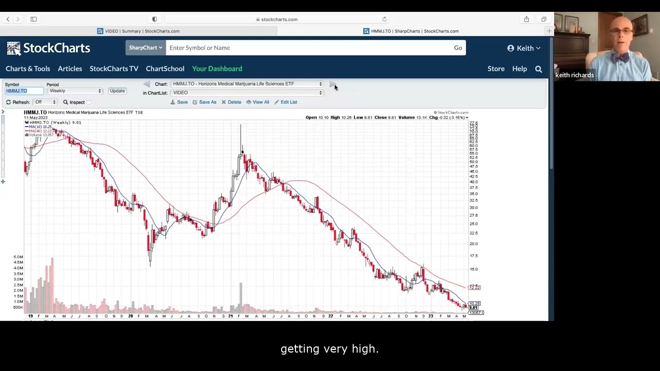Click View All charts
The image size is (660, 371).
coord(257,102)
